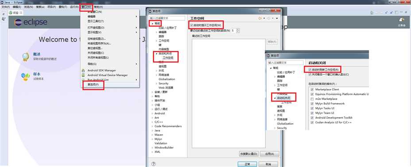Click the 应用(A) button

click(270, 154)
